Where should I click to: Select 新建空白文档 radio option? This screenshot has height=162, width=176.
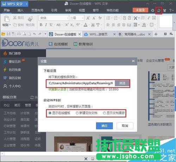77,113
